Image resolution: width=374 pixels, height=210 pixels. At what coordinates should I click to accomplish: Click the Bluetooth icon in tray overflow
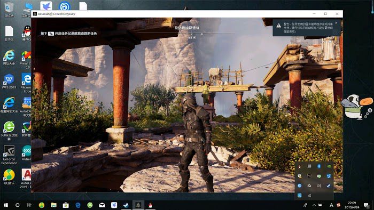(319, 166)
